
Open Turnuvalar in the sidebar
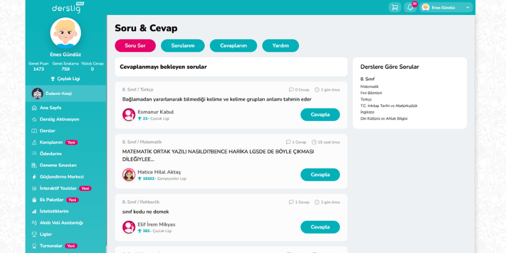(51, 246)
